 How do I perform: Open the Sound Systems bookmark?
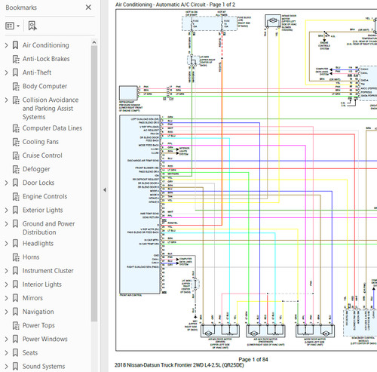click(44, 367)
